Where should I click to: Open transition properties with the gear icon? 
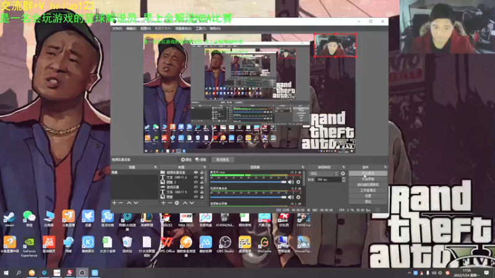click(343, 174)
